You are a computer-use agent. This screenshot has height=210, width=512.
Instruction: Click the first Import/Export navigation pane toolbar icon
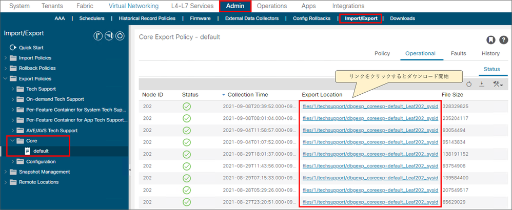tap(98, 36)
